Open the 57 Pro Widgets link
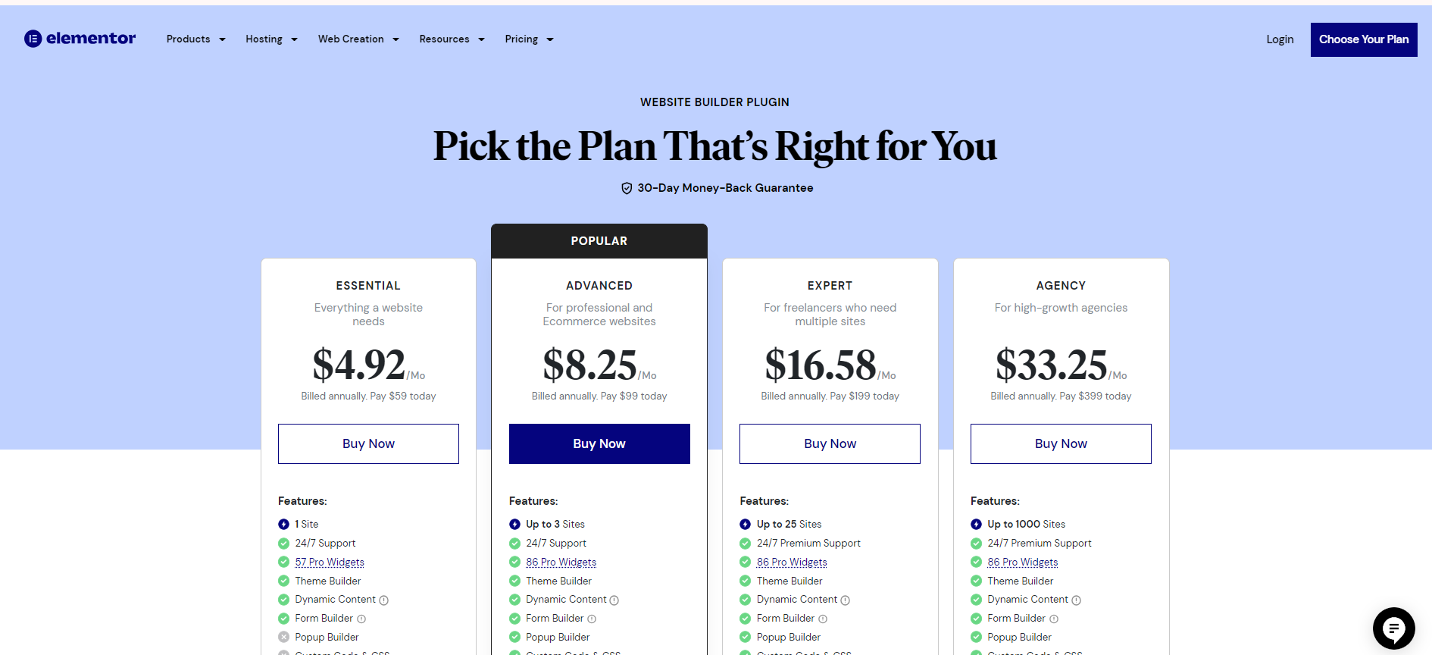1432x655 pixels. tap(330, 562)
